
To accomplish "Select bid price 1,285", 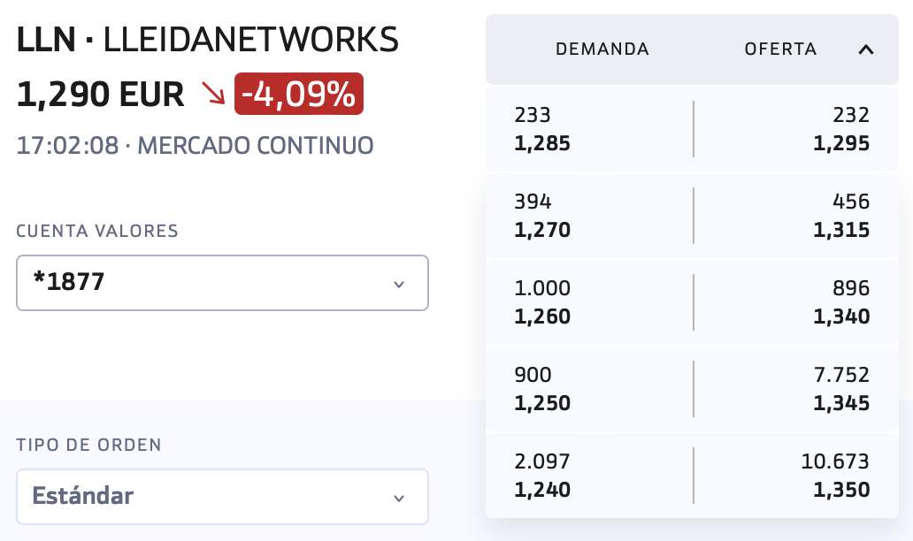I will (542, 143).
